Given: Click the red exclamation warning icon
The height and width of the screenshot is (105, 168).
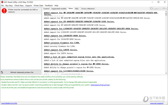Looking at the screenshot, I should pyautogui.click(x=4, y=11).
